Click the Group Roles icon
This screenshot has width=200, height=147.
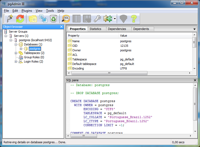pos(21,57)
